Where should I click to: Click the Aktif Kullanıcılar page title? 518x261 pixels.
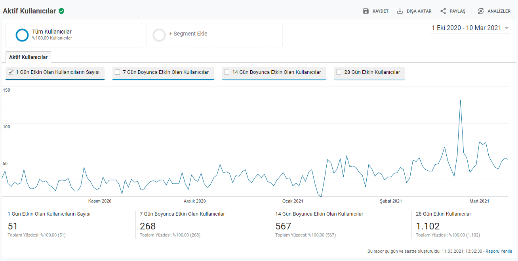pyautogui.click(x=29, y=11)
